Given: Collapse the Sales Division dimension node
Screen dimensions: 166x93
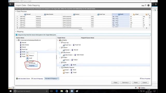Looking at the screenshot, I should coord(60,52).
